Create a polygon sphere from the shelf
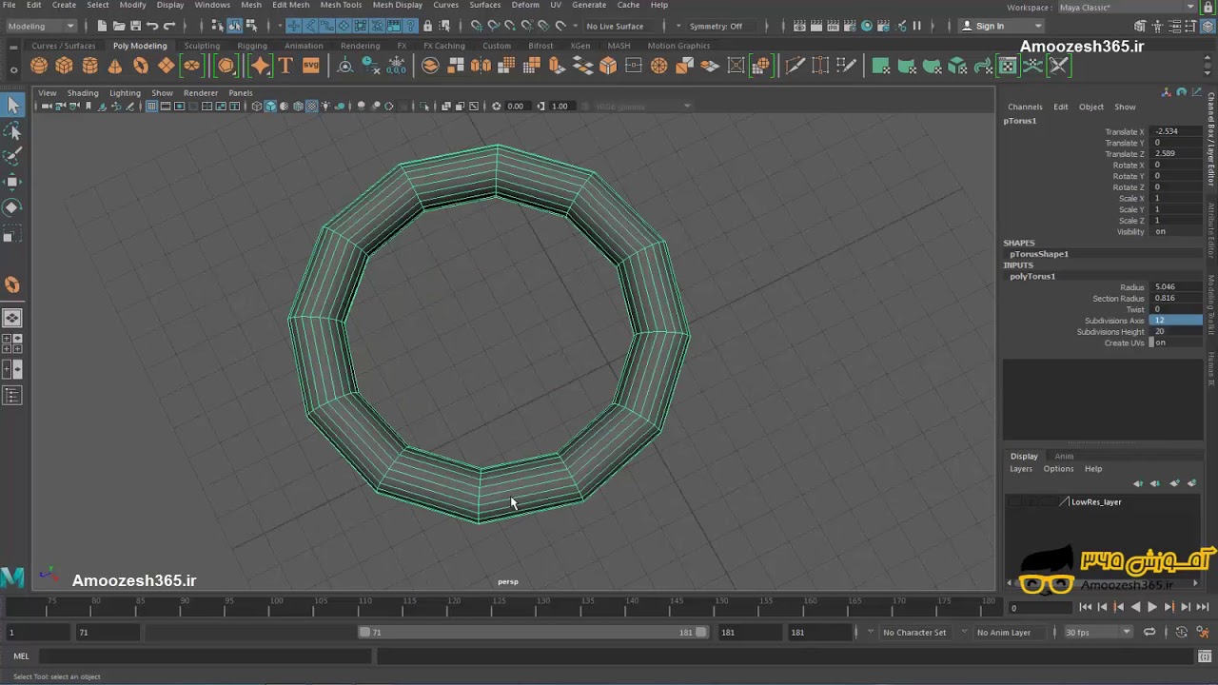1218x685 pixels. (39, 66)
